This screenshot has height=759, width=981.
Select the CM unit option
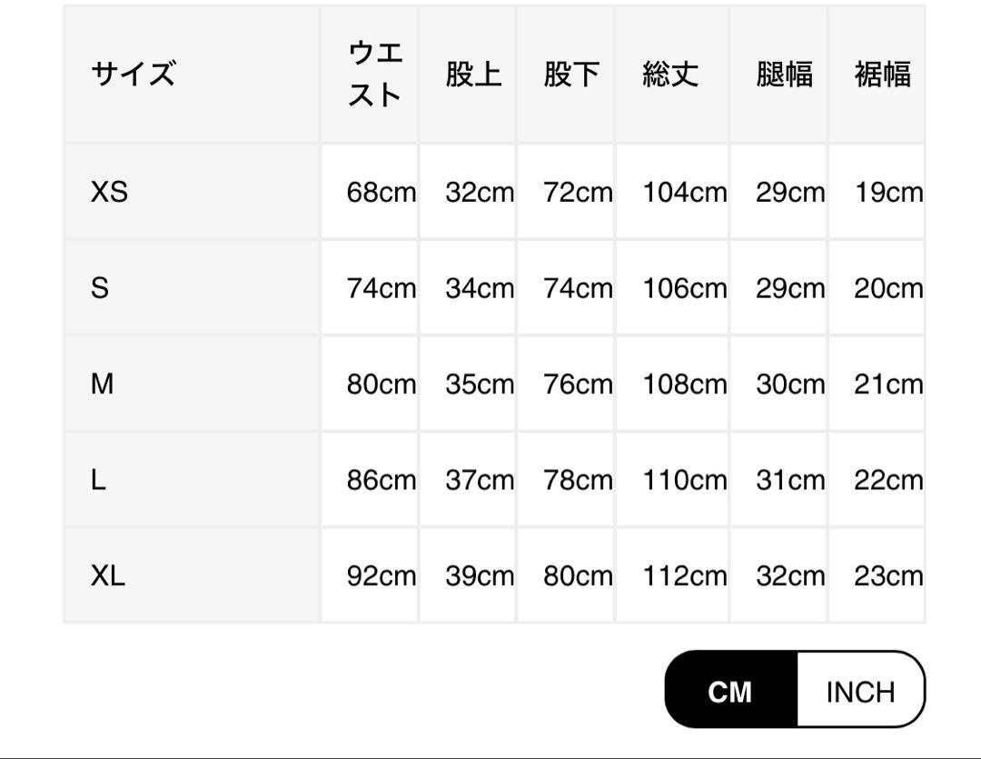pyautogui.click(x=730, y=690)
